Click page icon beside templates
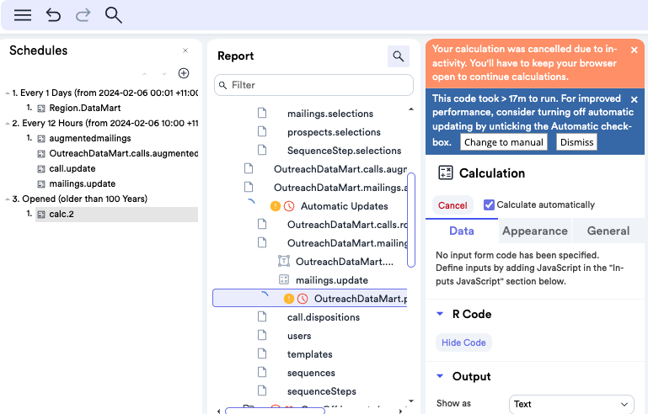This screenshot has height=414, width=648. (262, 353)
